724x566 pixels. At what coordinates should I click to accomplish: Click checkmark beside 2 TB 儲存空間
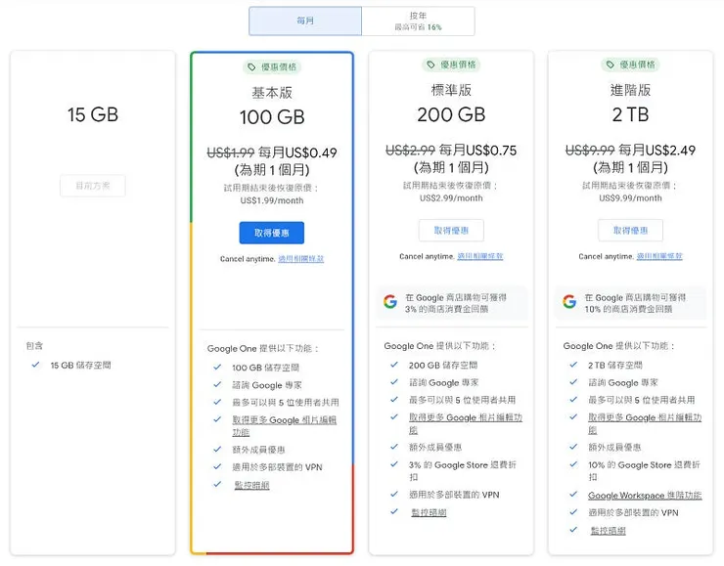pos(573,365)
